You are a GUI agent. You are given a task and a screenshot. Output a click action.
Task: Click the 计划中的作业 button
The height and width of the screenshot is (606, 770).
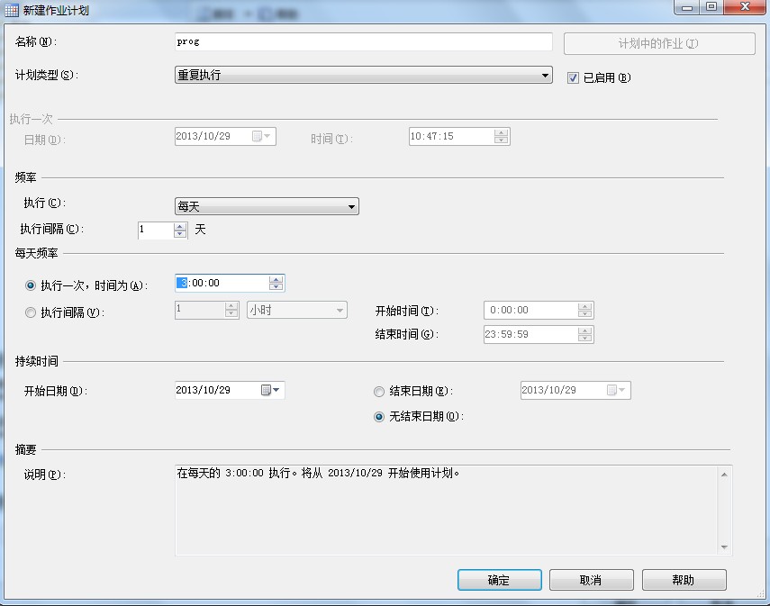(659, 44)
